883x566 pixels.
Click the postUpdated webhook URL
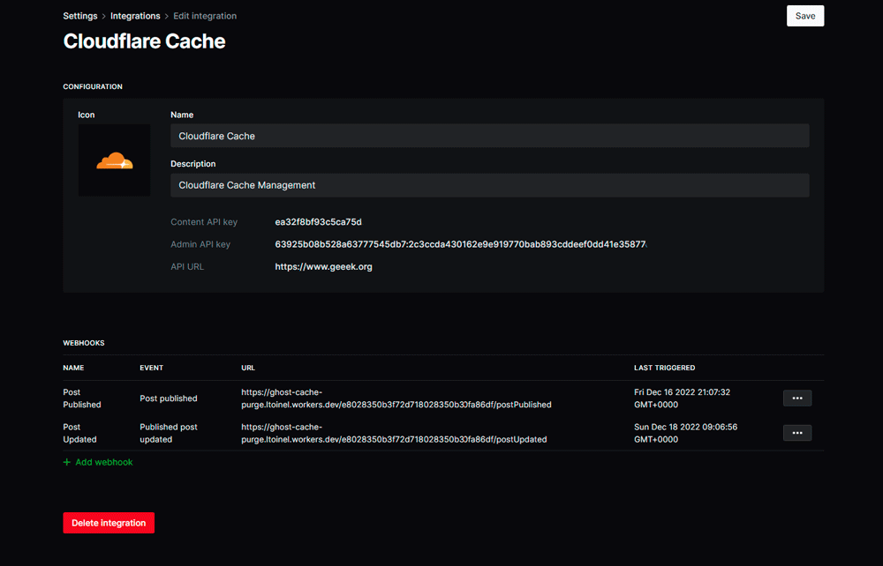394,434
